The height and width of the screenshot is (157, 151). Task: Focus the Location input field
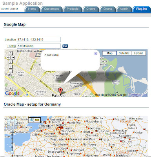point(39,40)
